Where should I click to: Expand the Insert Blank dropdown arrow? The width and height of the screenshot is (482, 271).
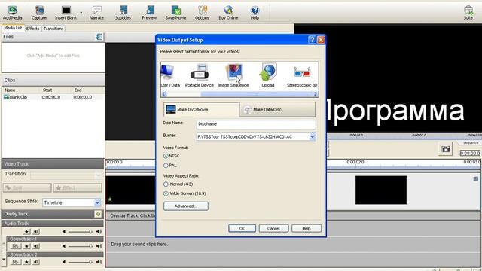(x=81, y=13)
